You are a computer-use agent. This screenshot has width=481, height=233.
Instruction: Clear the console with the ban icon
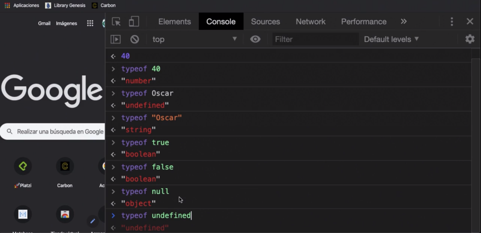click(135, 39)
